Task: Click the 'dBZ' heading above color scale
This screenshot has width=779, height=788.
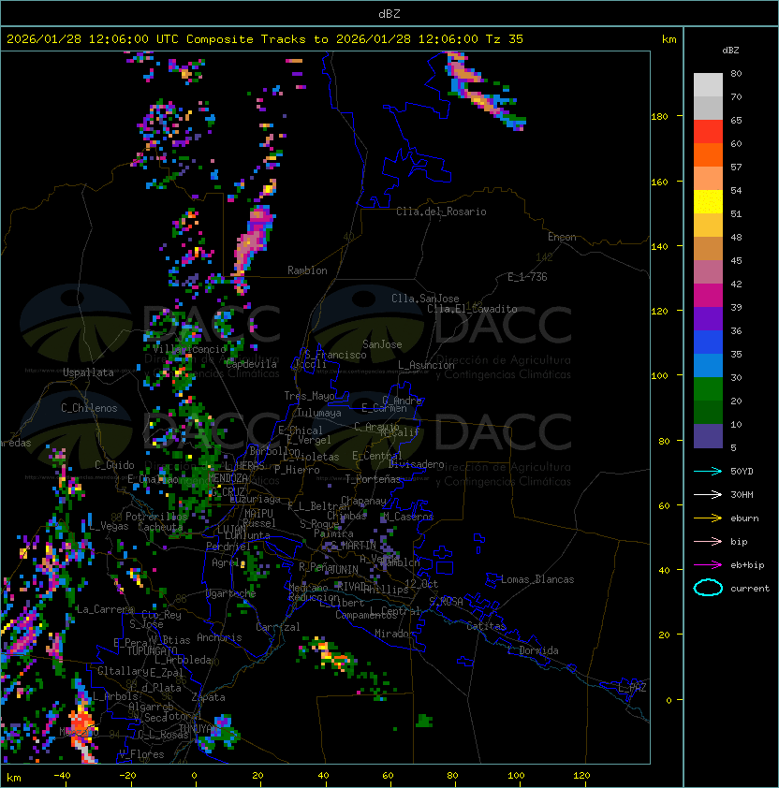Action: point(730,51)
